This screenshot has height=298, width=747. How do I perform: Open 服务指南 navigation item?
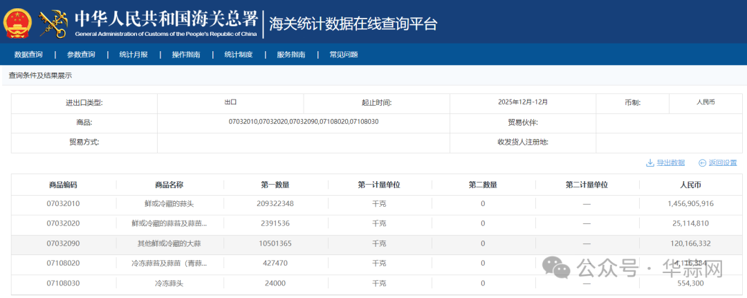tap(291, 55)
